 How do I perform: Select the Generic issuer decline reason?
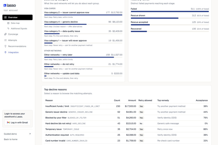click(x=127, y=112)
